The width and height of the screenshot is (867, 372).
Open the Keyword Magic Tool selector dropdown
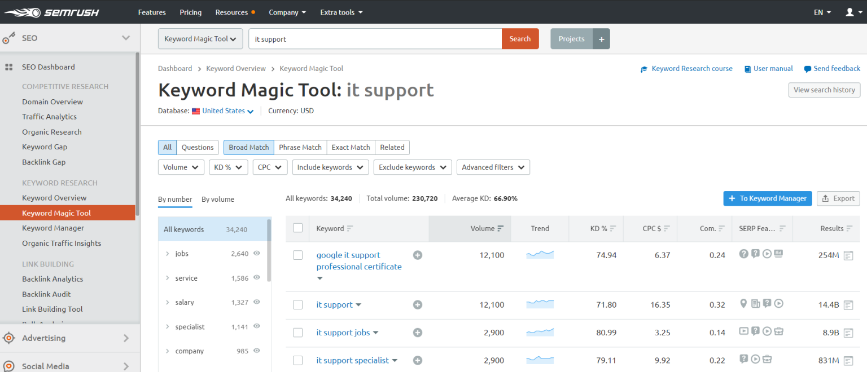[200, 39]
